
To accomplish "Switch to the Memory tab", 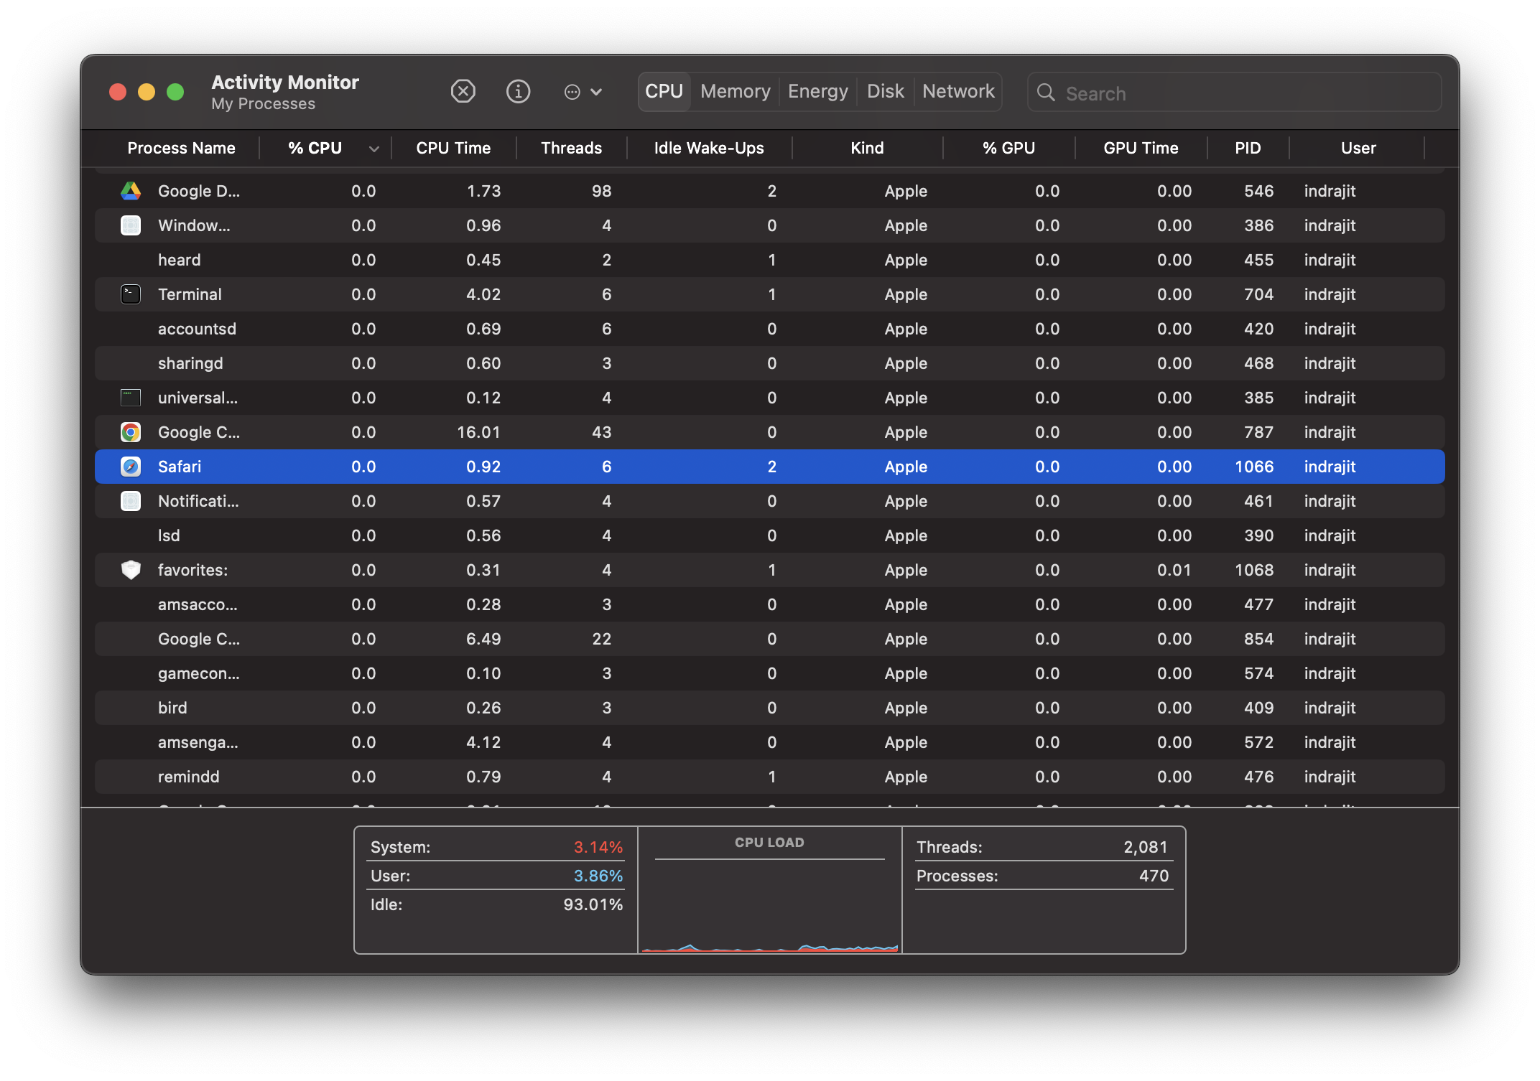I will pos(735,92).
